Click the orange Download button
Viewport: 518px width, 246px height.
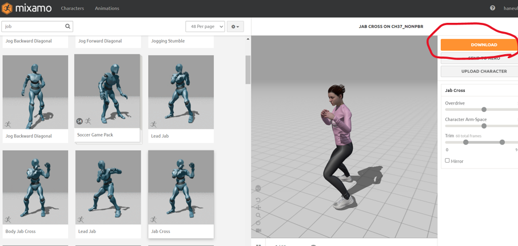click(x=479, y=45)
